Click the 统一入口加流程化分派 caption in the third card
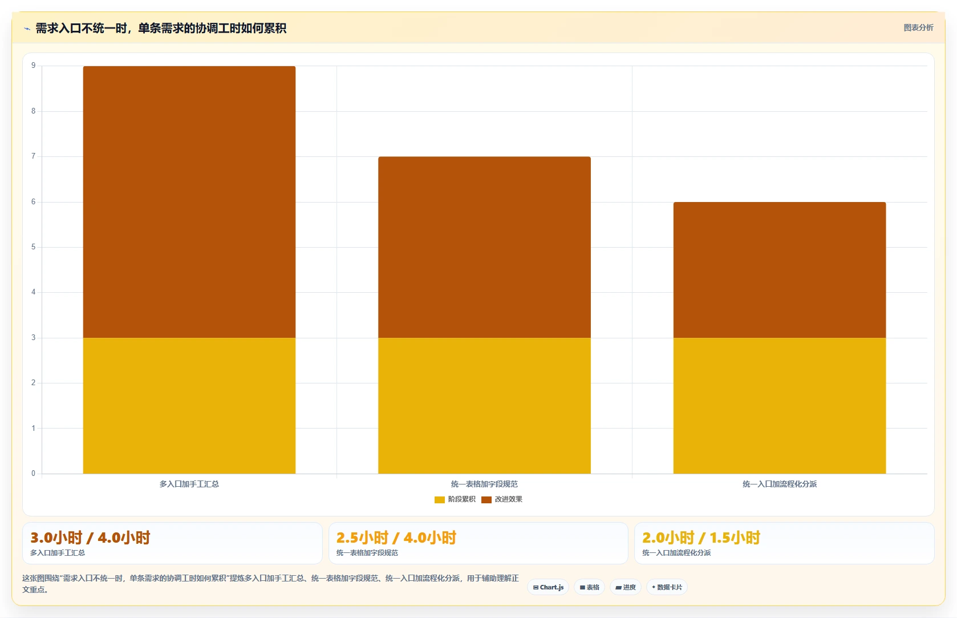957x618 pixels. coord(676,553)
